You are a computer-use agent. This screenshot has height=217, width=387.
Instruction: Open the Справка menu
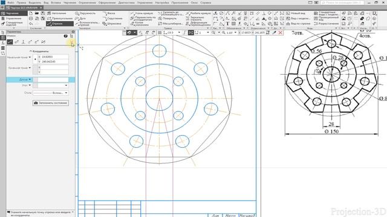[206, 2]
